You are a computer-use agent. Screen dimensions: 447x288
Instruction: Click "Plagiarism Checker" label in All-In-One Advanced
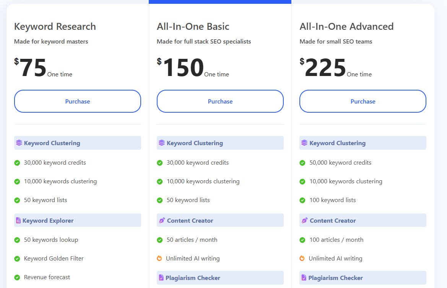[x=335, y=278]
